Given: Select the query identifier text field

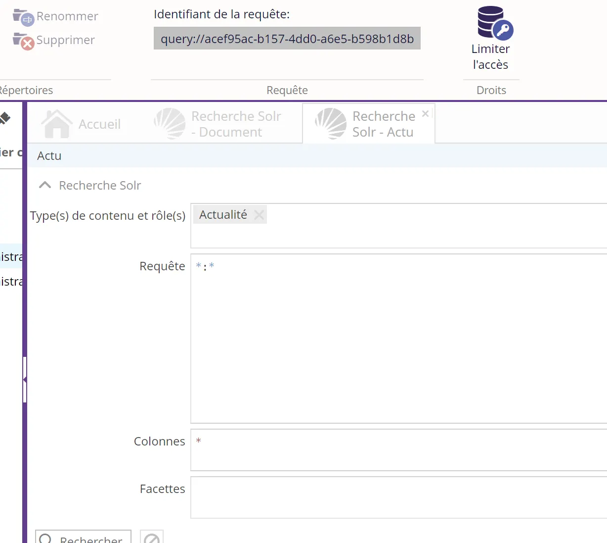Looking at the screenshot, I should pos(287,39).
